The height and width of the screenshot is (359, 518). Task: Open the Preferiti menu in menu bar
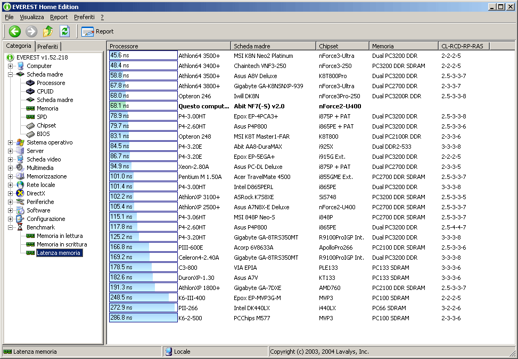pyautogui.click(x=84, y=17)
